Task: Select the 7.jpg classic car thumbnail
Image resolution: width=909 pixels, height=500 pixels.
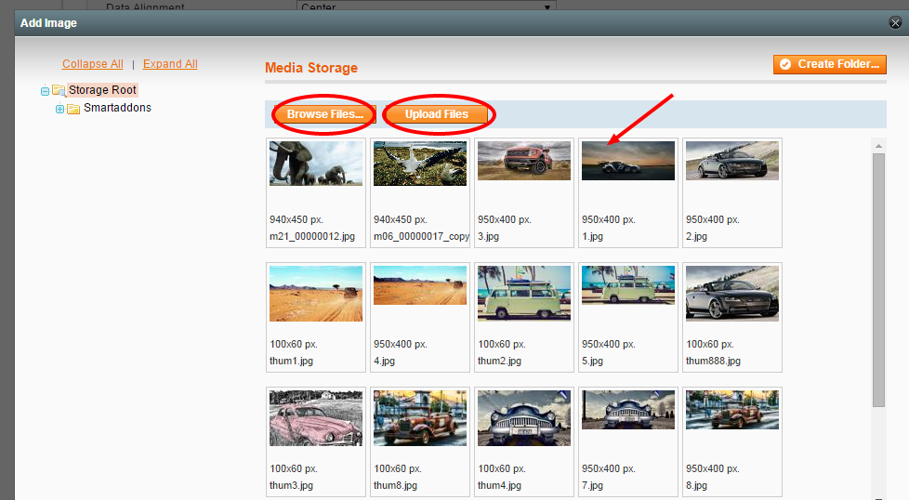Action: 627,410
